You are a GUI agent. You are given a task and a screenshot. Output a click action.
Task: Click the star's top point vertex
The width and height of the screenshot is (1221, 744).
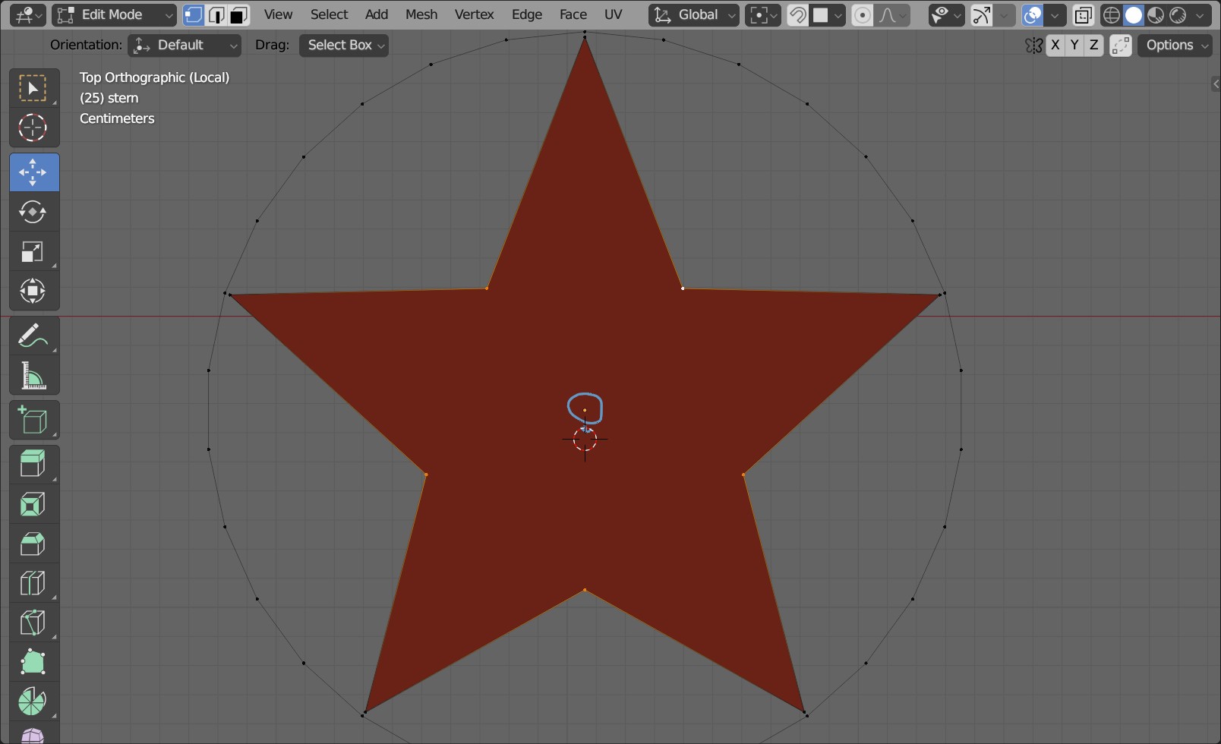click(x=585, y=36)
